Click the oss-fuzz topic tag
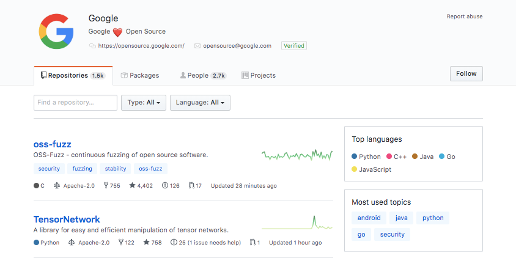 [150, 169]
